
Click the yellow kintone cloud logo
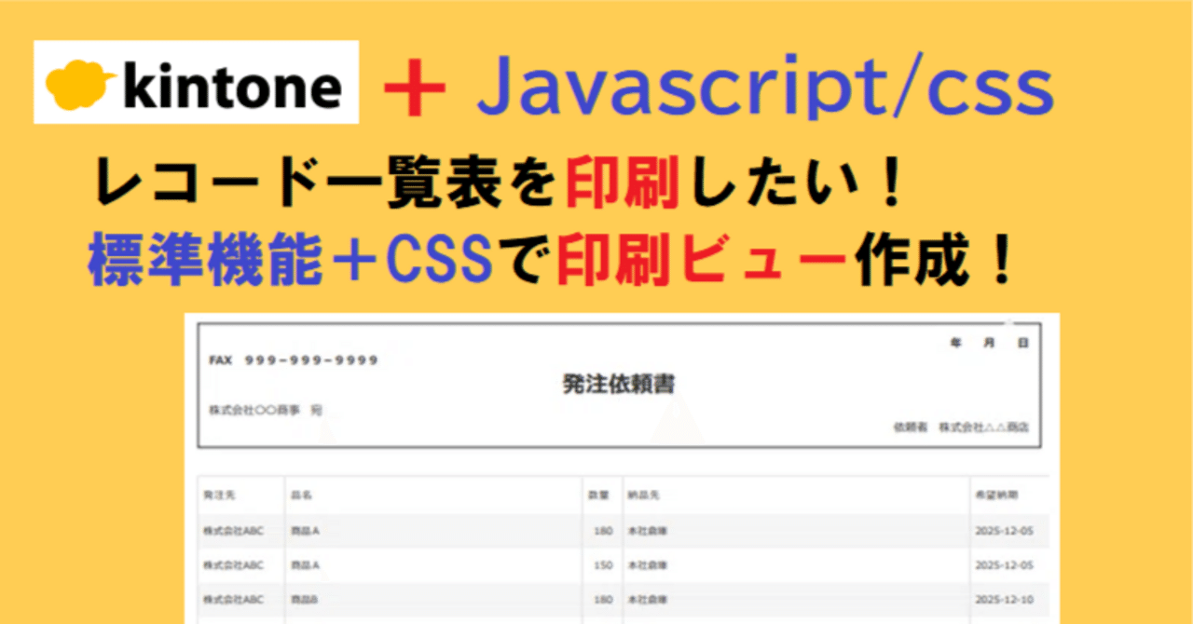pyautogui.click(x=80, y=84)
